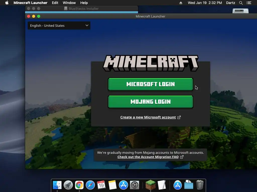Open Check out the Account Migration FAQ link

(148, 157)
